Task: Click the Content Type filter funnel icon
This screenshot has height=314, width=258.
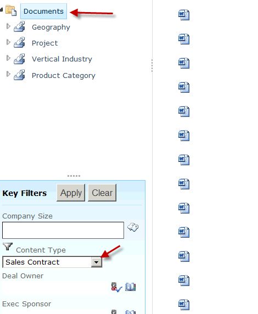Action: [x=8, y=246]
